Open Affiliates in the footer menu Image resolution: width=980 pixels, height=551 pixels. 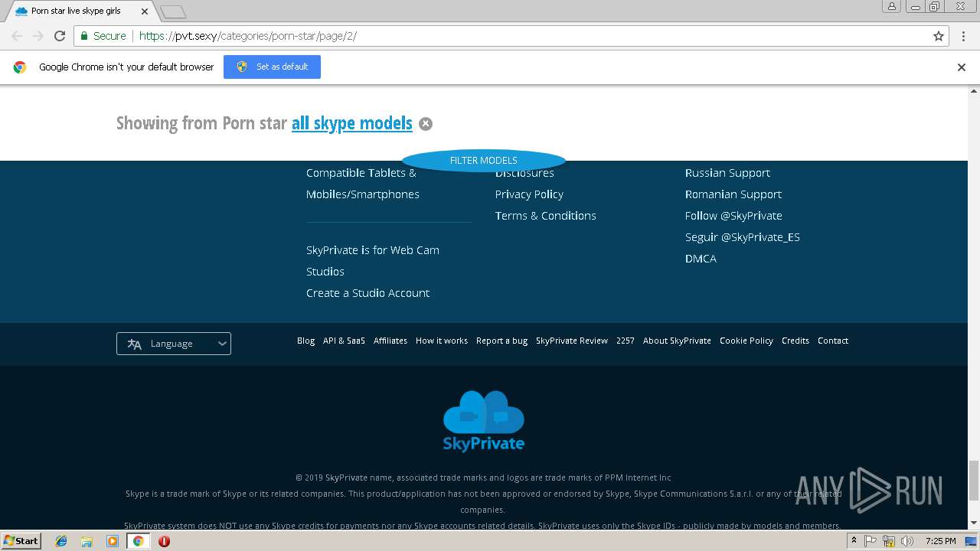pos(390,341)
